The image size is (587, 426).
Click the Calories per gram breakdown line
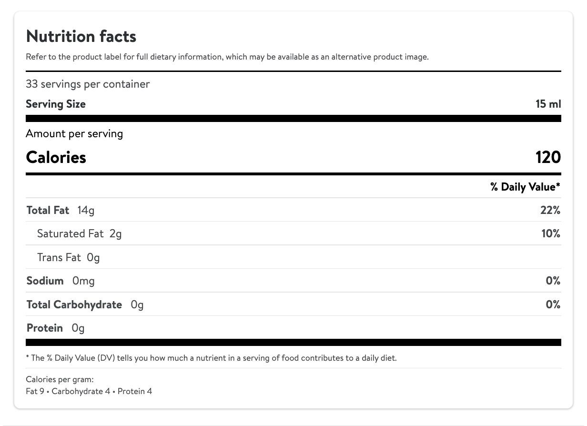(x=89, y=392)
